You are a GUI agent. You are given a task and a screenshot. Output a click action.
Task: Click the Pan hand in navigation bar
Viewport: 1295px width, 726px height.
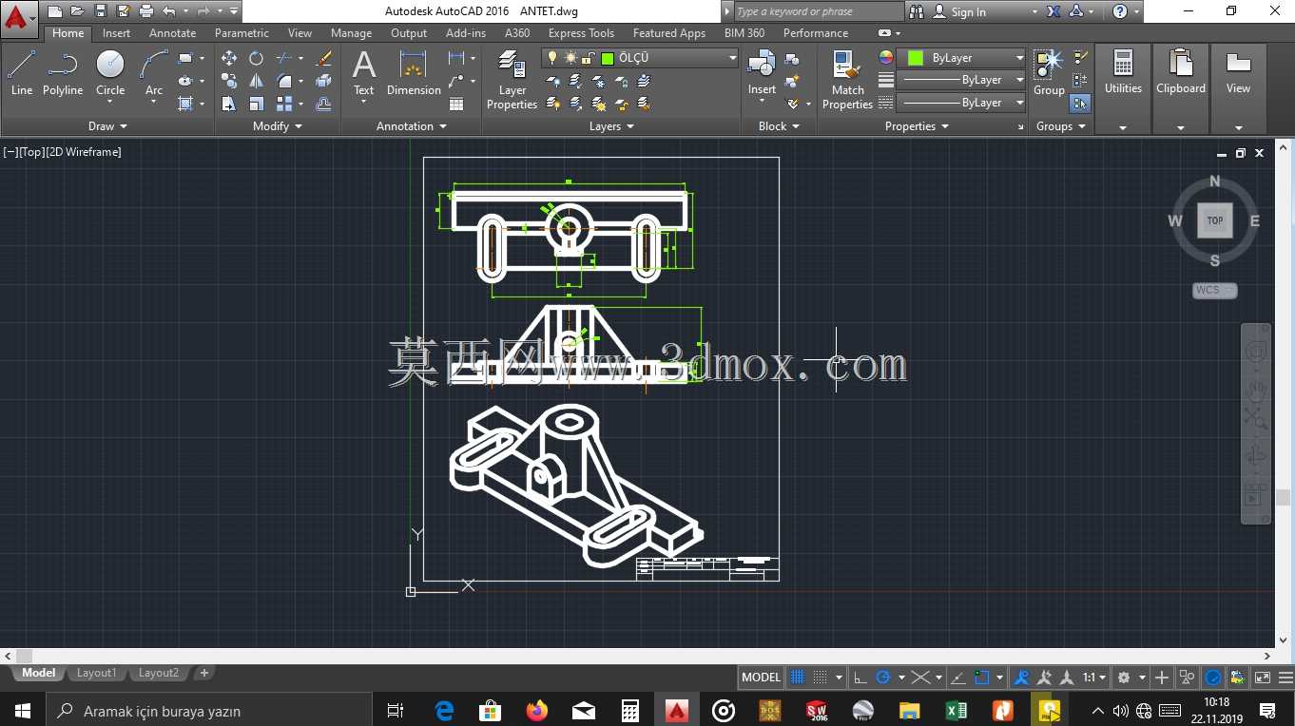1256,389
